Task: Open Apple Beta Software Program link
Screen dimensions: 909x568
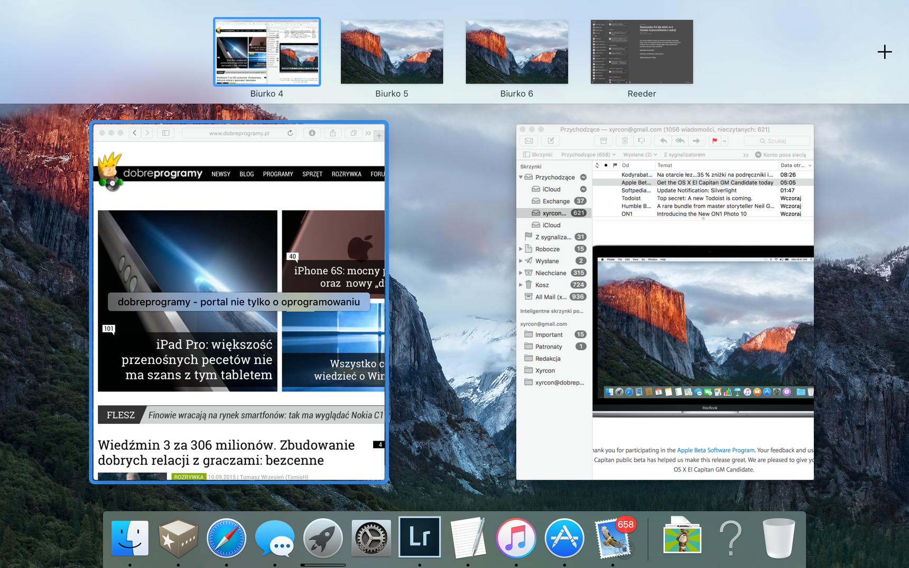Action: (x=716, y=450)
